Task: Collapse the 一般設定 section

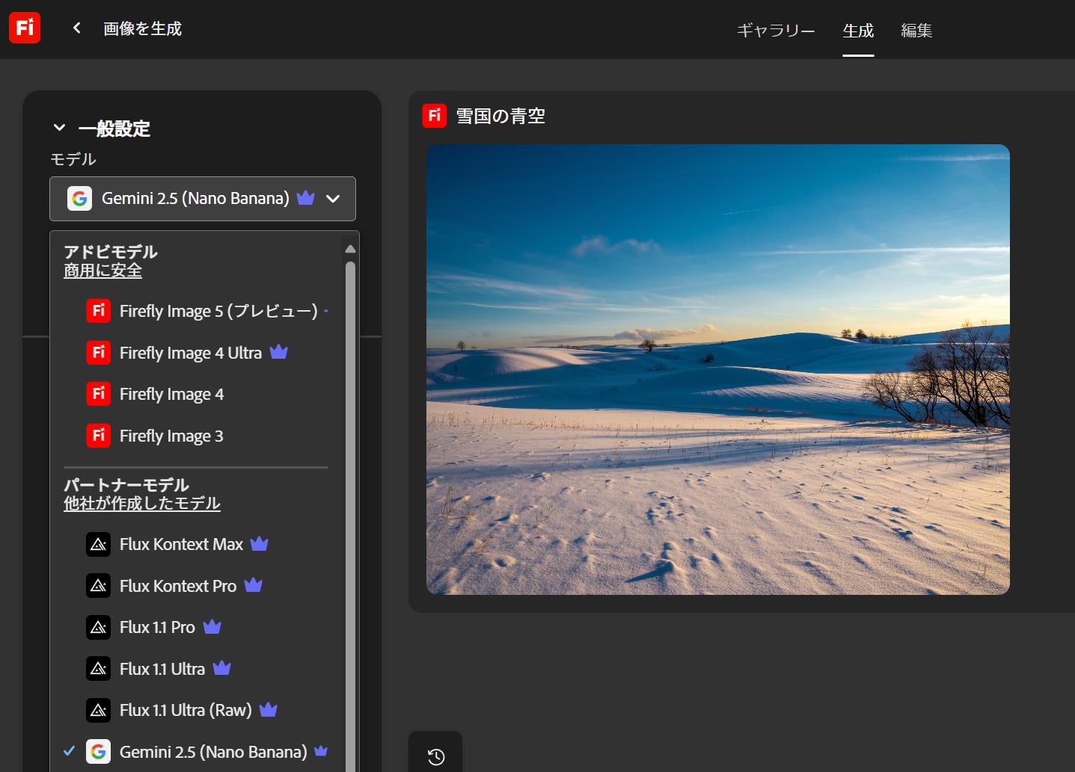Action: (60, 127)
